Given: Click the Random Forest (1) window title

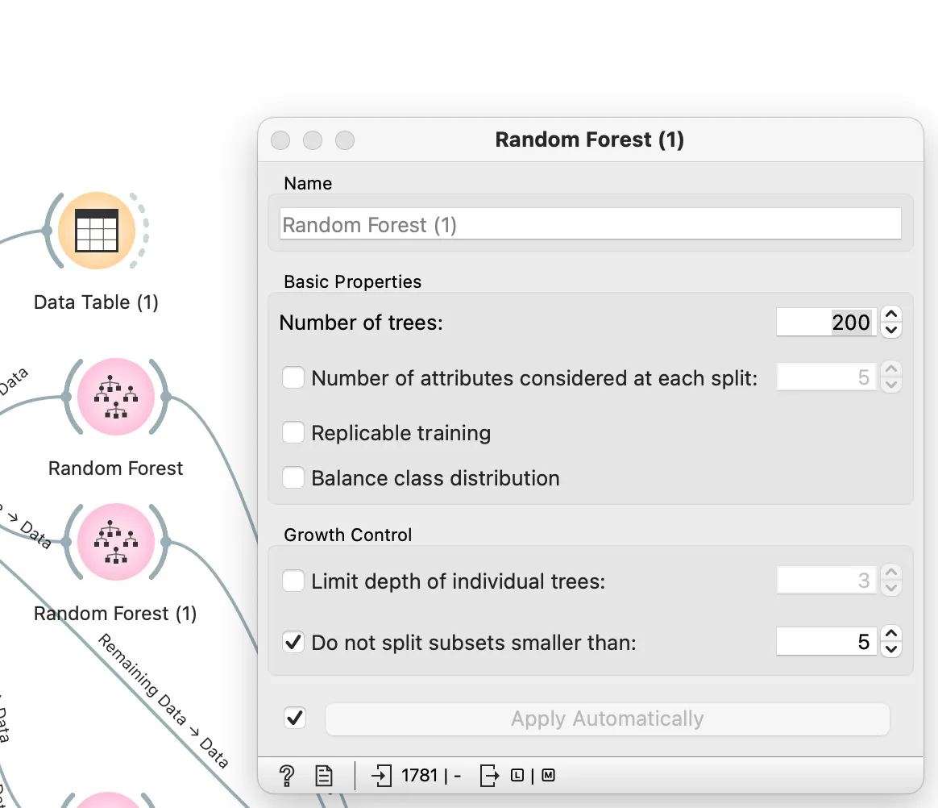Looking at the screenshot, I should (x=589, y=140).
